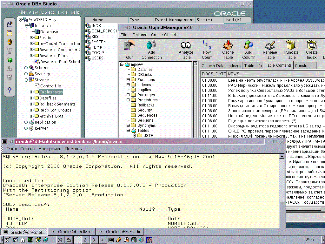Collapse the Instance tree node
Screen dimensions: 325x244
click(26, 26)
